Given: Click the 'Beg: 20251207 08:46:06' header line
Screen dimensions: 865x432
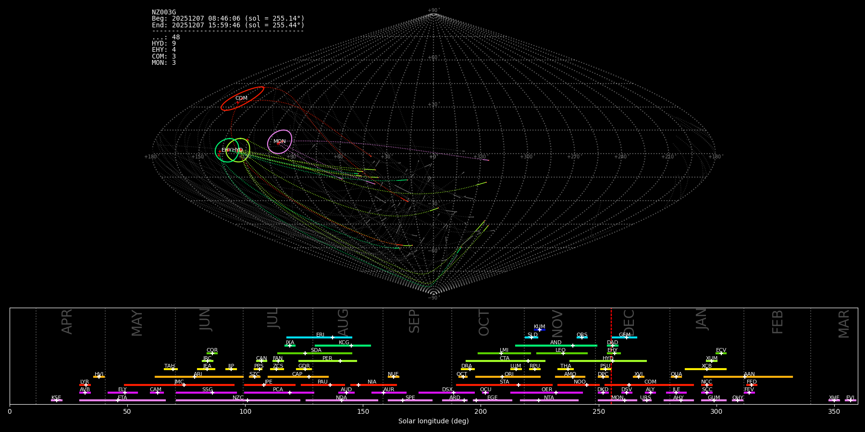Looking at the screenshot, I should coord(228,19).
